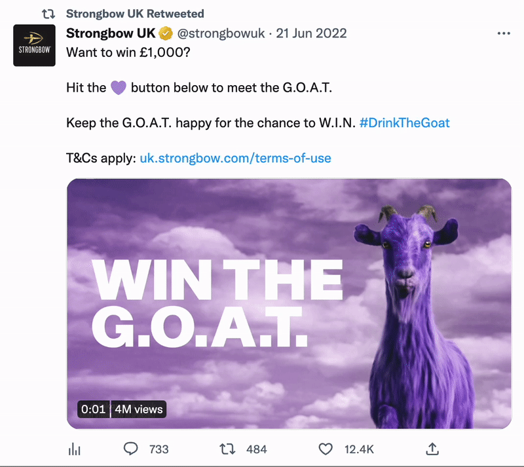Screen dimensions: 524x467
Task: Click the 4M views counter badge
Action: (139, 409)
